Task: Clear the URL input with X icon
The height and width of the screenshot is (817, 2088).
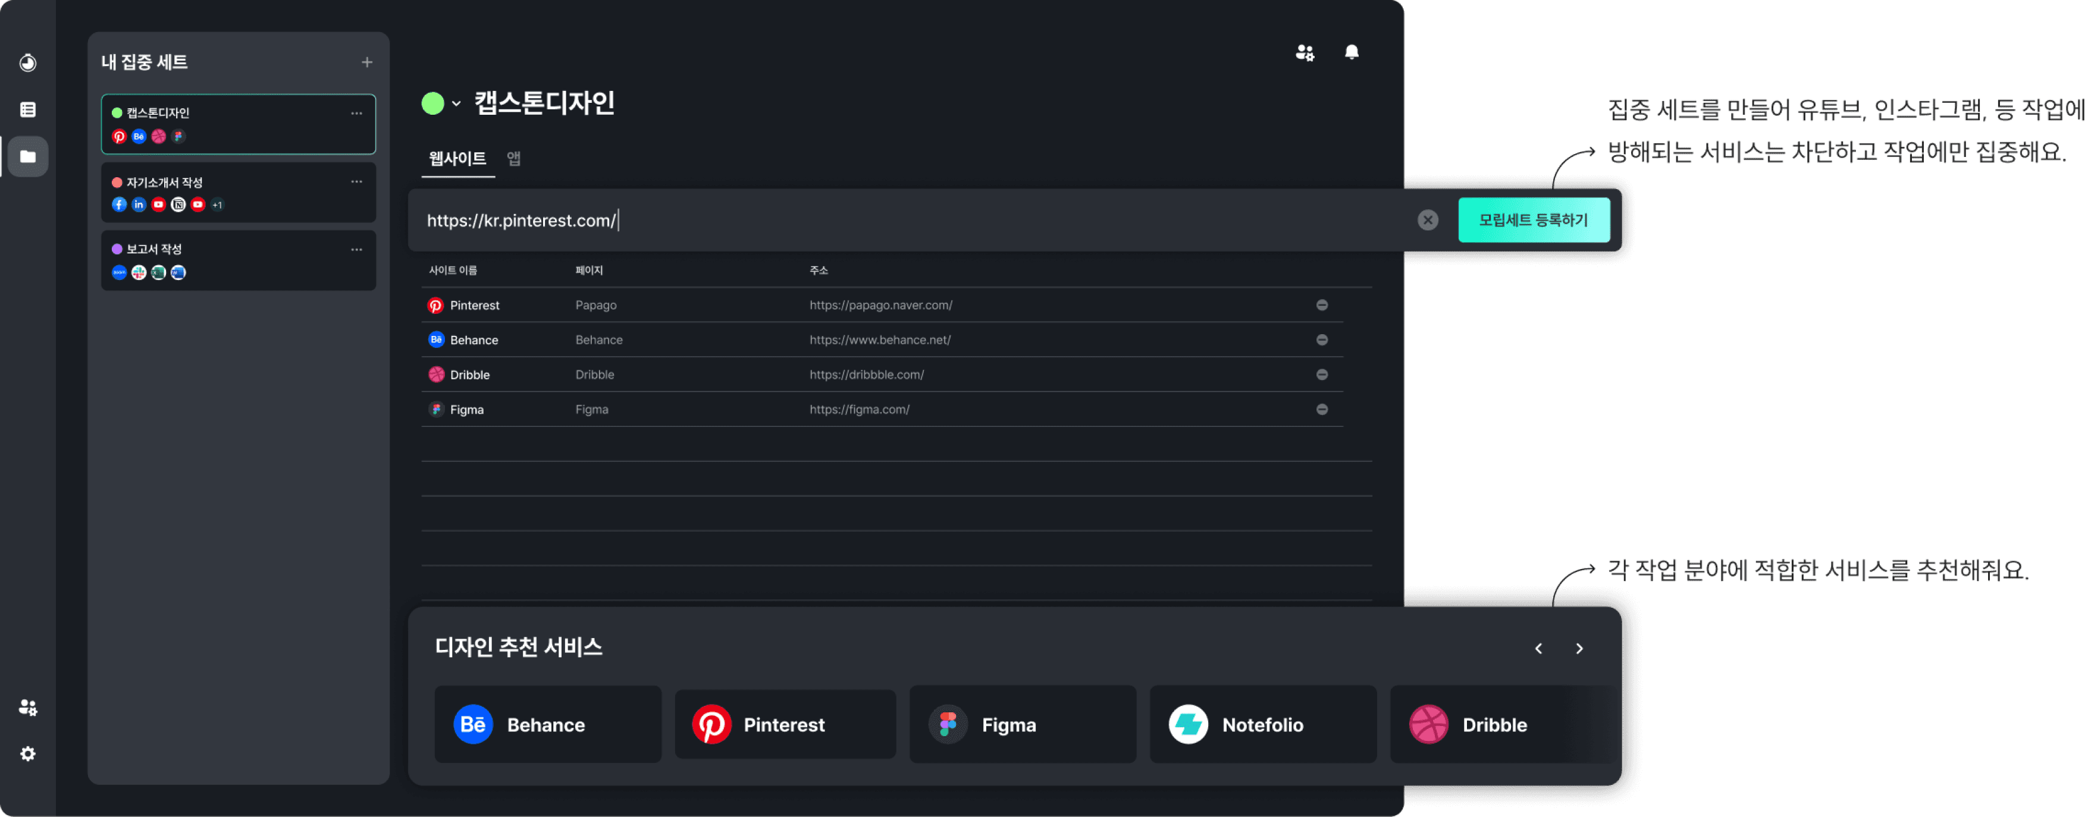Action: (x=1427, y=219)
